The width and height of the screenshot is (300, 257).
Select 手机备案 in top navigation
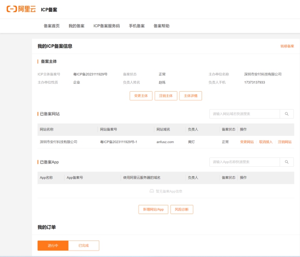pyautogui.click(x=137, y=26)
